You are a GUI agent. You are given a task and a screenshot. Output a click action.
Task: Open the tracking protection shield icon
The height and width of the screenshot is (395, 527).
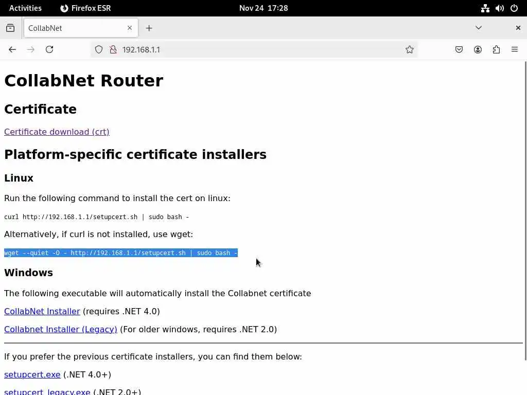98,50
